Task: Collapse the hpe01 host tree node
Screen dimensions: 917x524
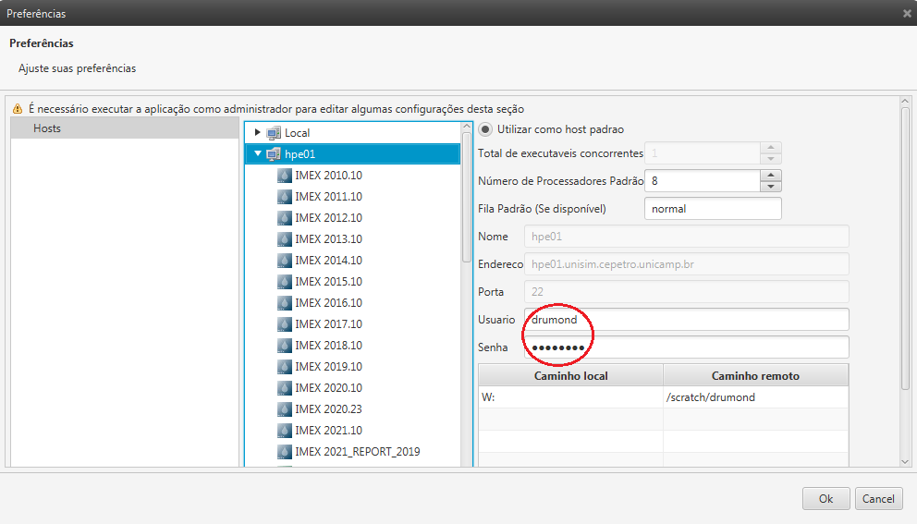Action: click(x=257, y=153)
